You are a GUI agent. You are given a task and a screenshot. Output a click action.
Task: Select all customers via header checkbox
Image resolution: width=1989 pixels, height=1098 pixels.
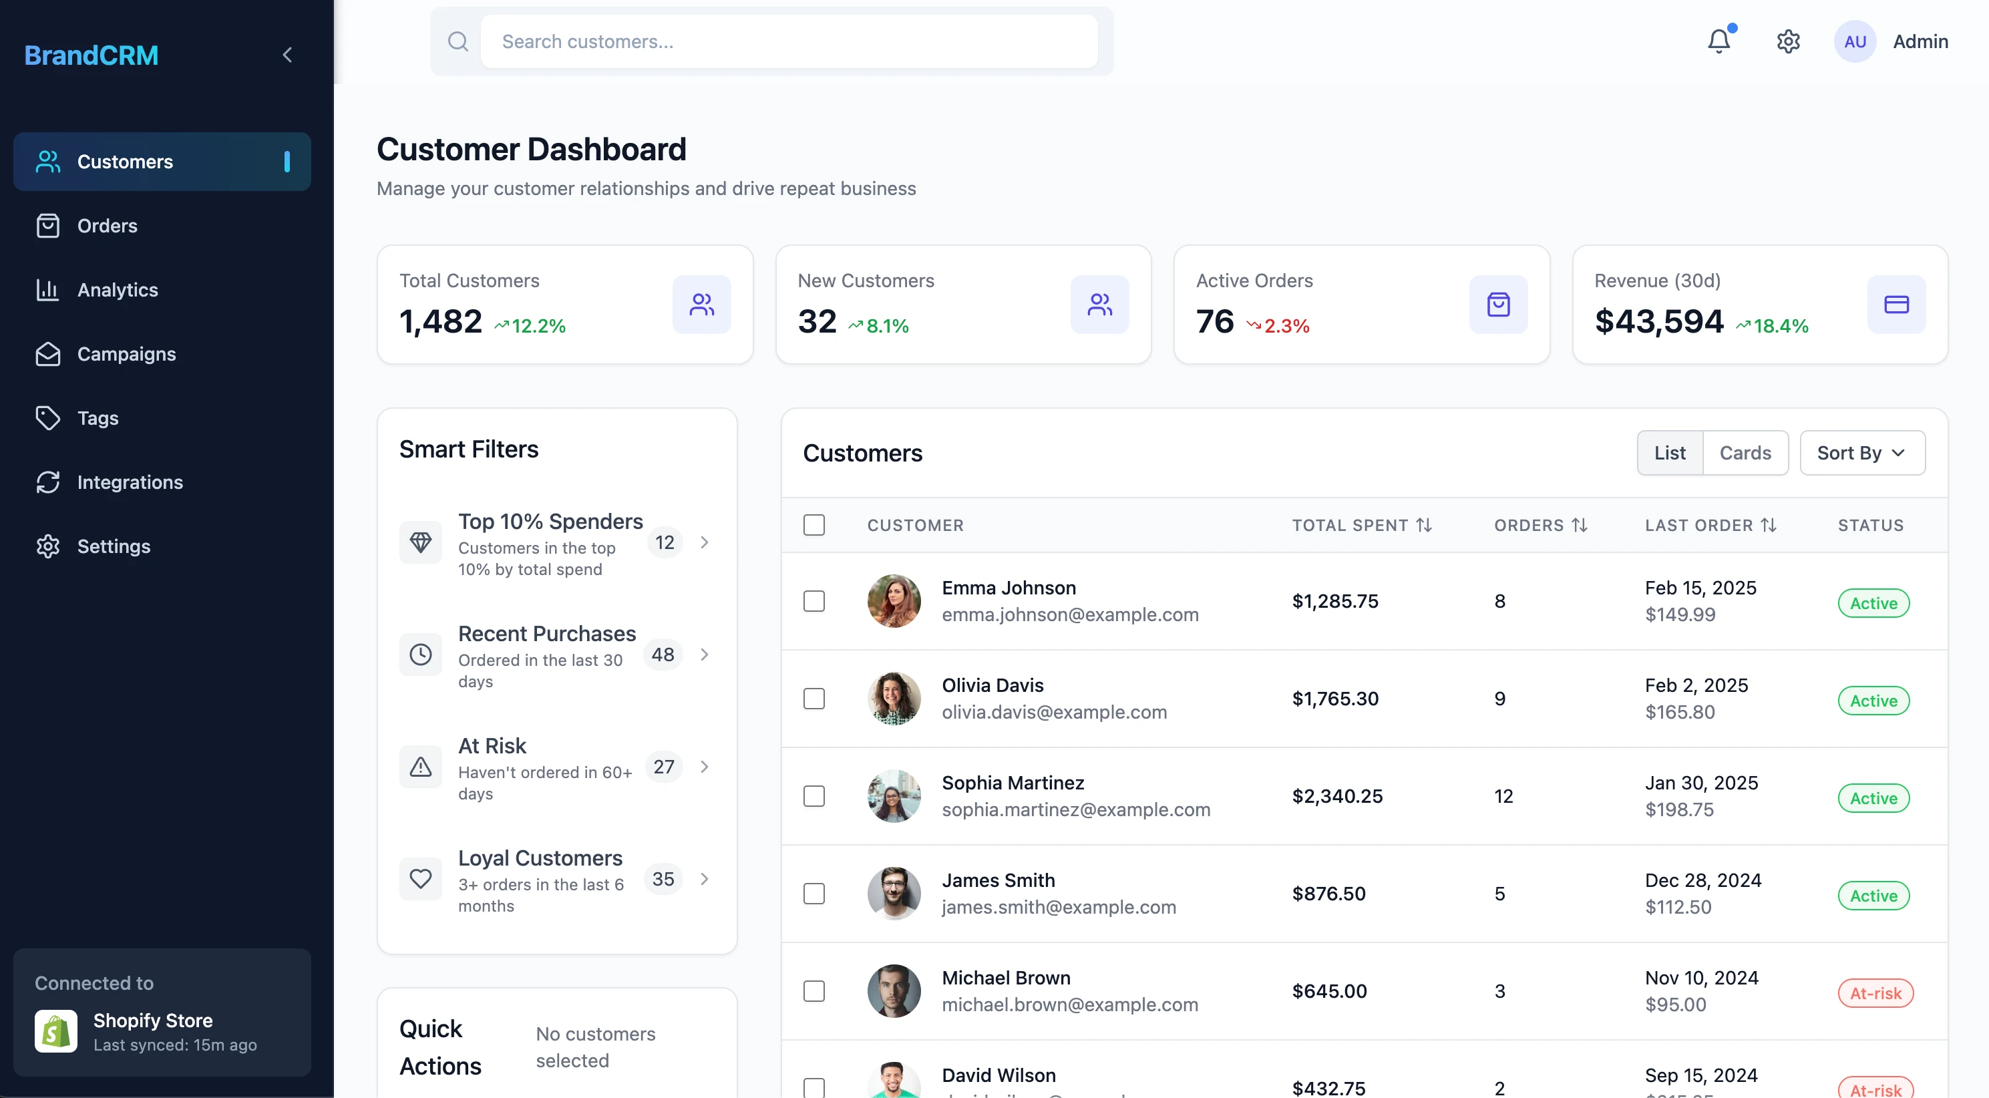pyautogui.click(x=813, y=525)
